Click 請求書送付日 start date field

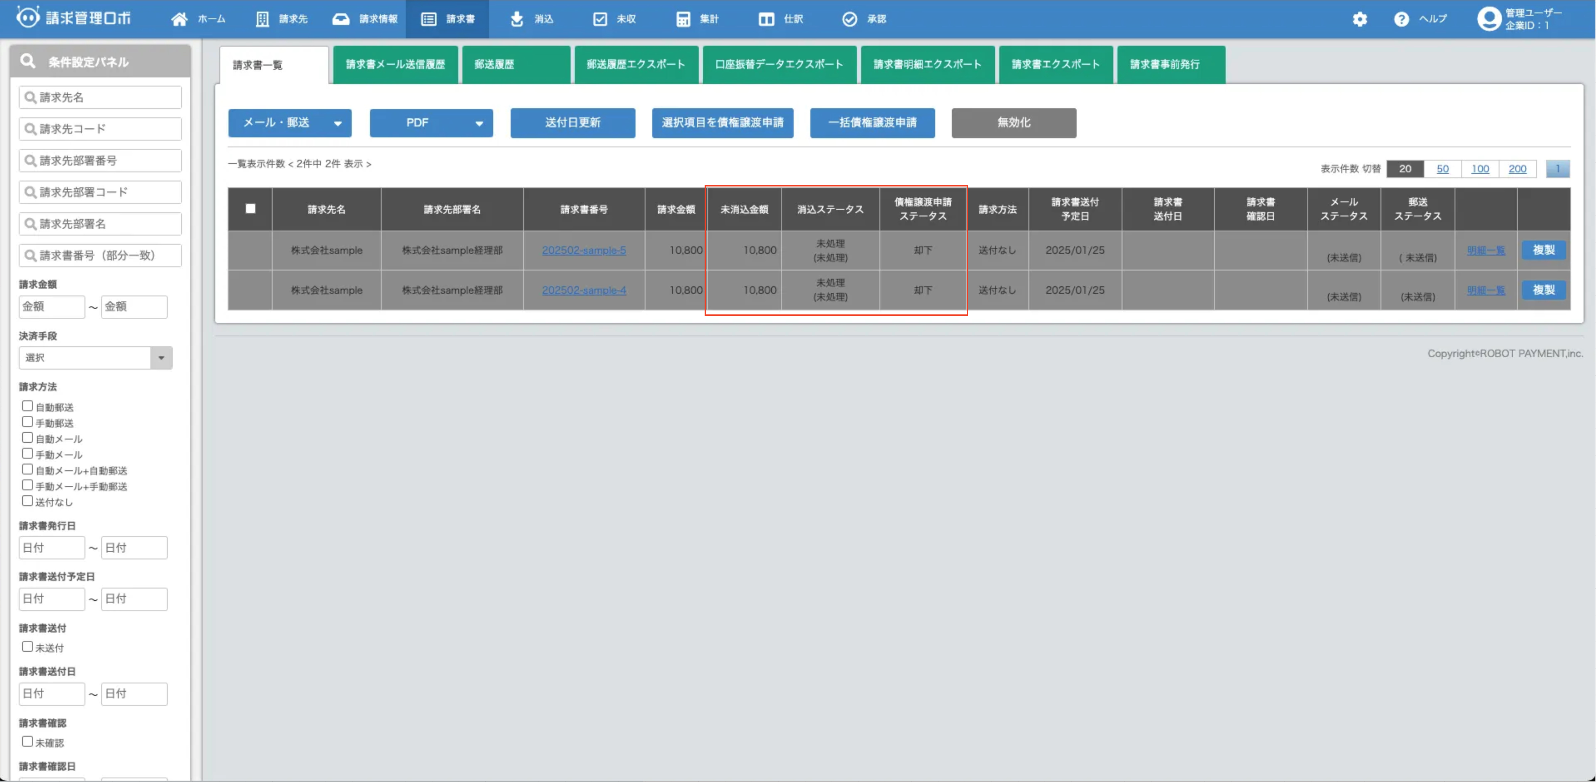click(x=52, y=694)
